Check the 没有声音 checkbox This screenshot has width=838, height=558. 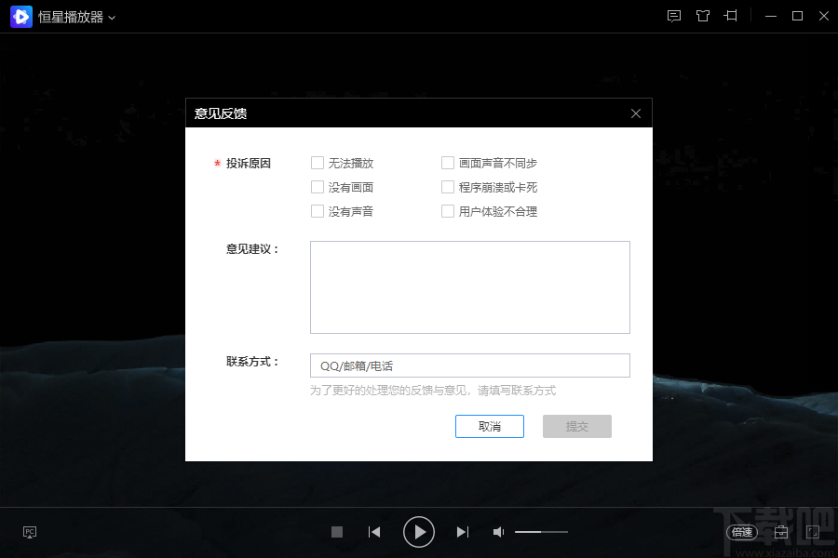point(318,211)
